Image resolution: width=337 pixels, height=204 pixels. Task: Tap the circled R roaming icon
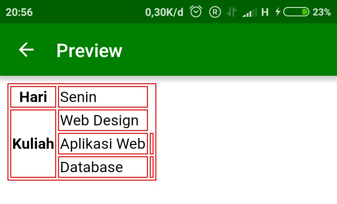click(214, 12)
